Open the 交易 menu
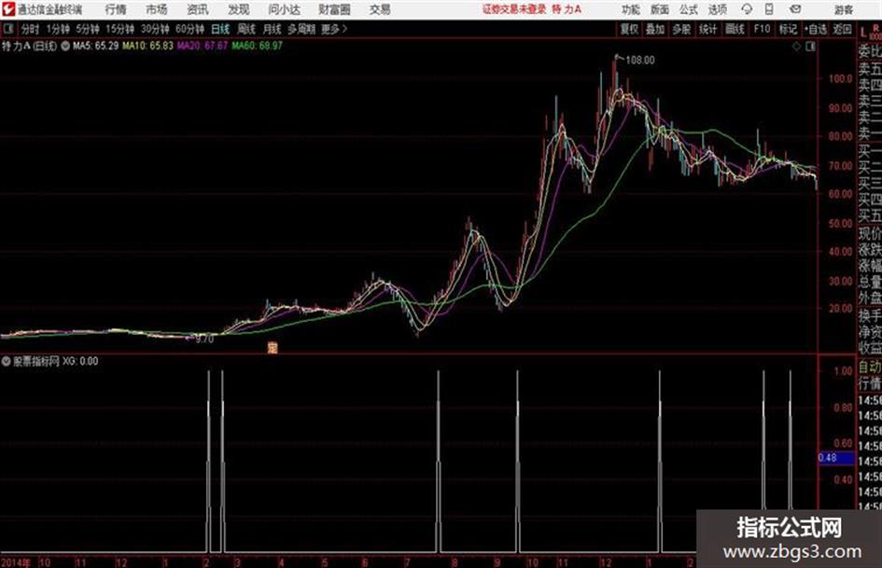 (380, 9)
